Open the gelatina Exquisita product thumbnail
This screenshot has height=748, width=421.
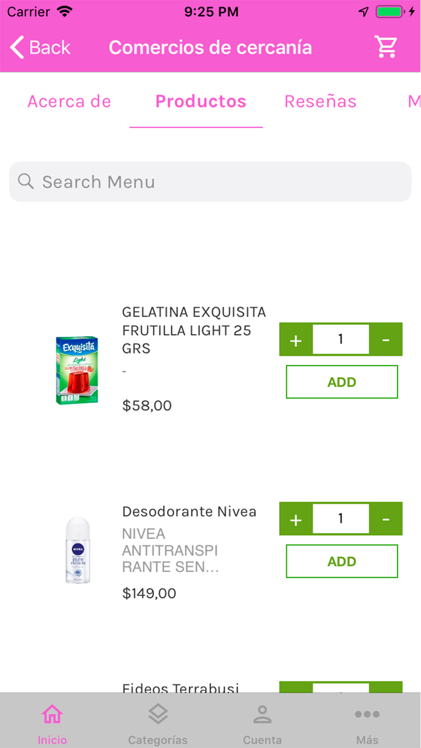pyautogui.click(x=77, y=370)
